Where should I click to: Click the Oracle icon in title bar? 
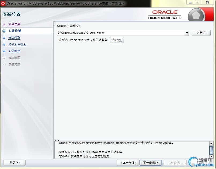(3, 3)
